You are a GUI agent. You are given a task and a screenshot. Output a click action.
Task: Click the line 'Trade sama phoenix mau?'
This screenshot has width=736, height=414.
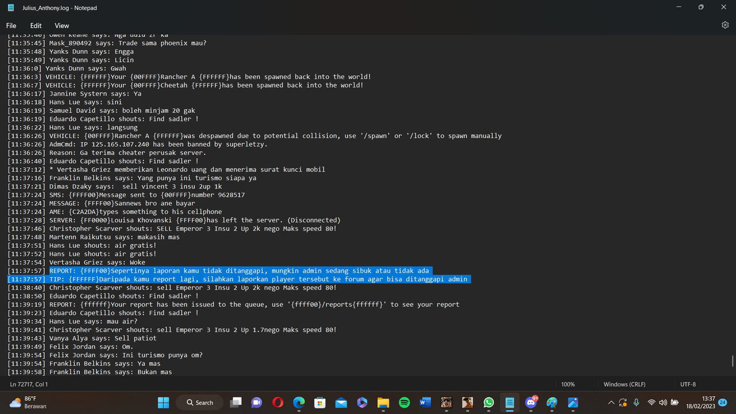point(107,43)
